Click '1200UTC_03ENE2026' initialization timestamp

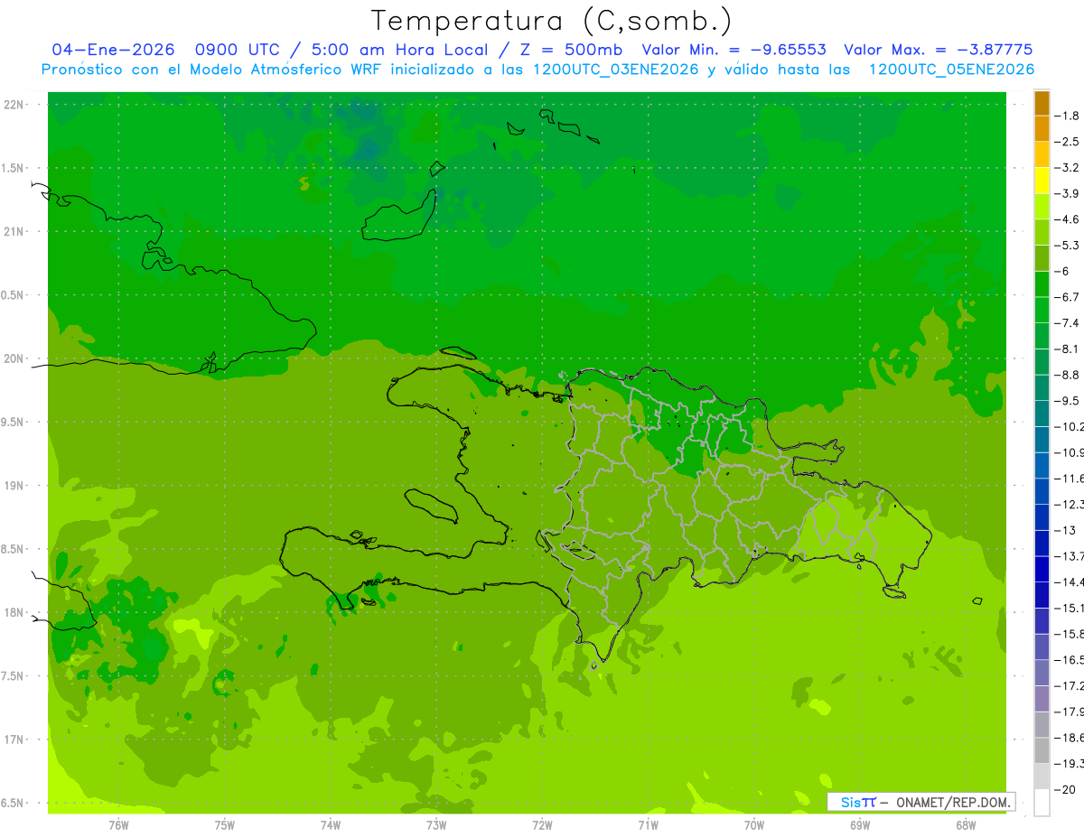click(x=616, y=70)
